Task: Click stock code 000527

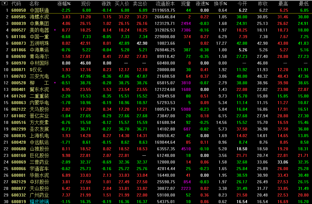Action: coord(19,30)
